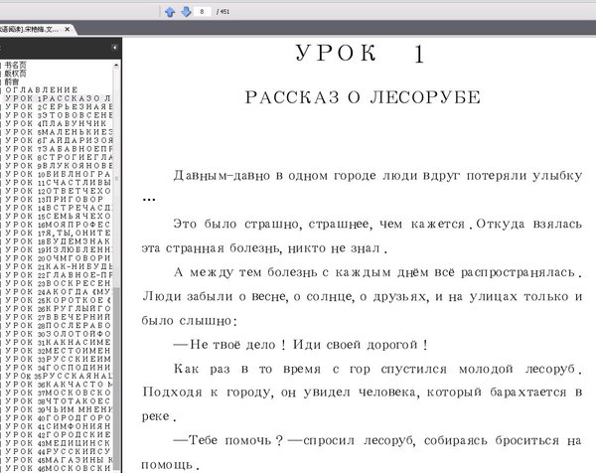The width and height of the screenshot is (596, 473).
Task: Open the 版权页 bookmark
Action: coord(17,73)
